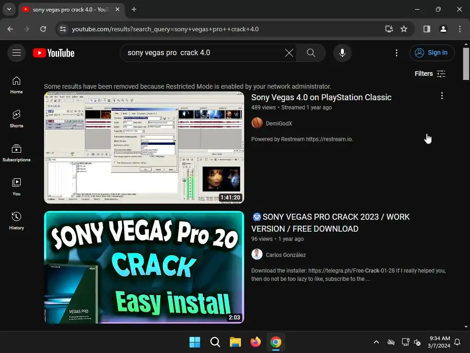The image size is (470, 353).
Task: Click 'Powered by Restream' description text
Action: point(302,139)
